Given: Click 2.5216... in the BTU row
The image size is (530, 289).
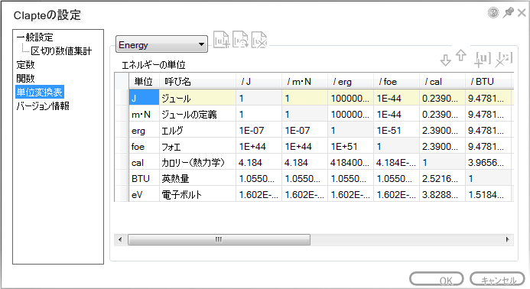Looking at the screenshot, I should point(443,178).
